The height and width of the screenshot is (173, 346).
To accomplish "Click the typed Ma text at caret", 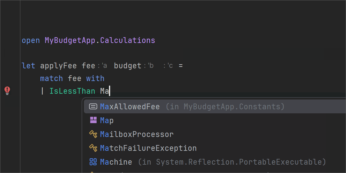I will click(x=104, y=91).
